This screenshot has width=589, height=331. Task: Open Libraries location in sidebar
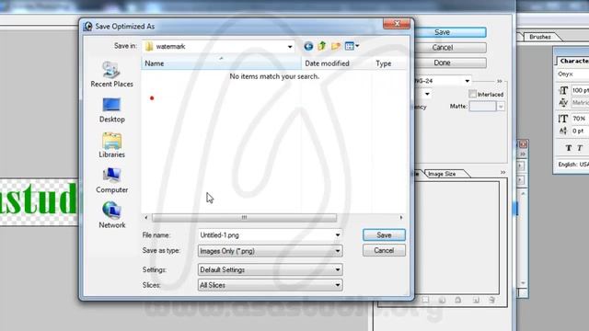pyautogui.click(x=111, y=145)
